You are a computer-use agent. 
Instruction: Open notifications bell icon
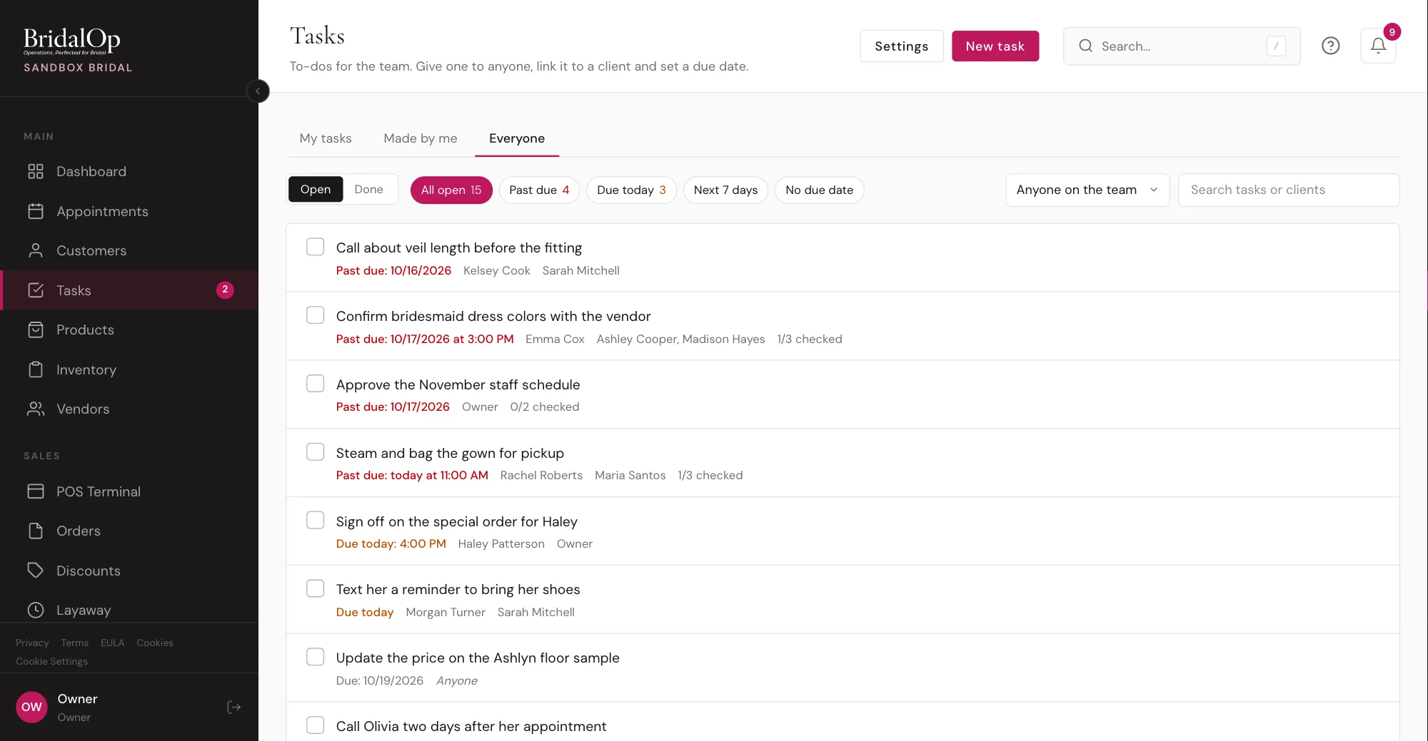coord(1378,46)
